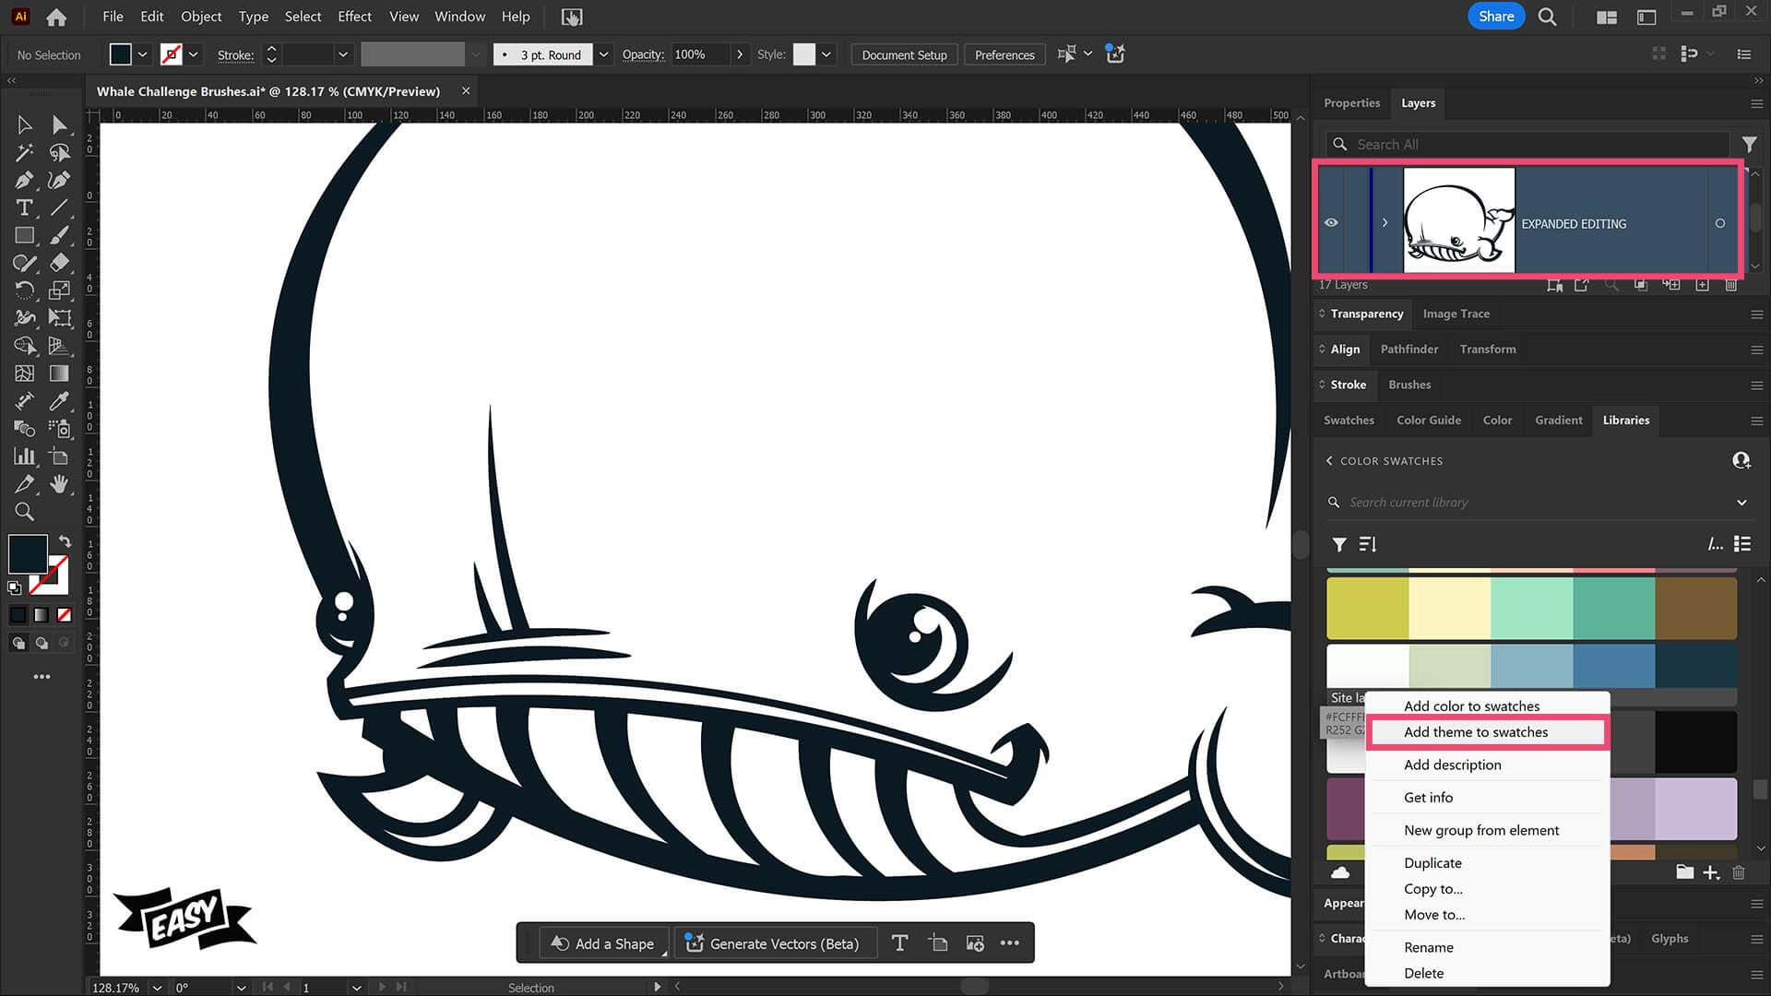
Task: Open the 3 pt. Round brush dropdown
Action: (603, 54)
